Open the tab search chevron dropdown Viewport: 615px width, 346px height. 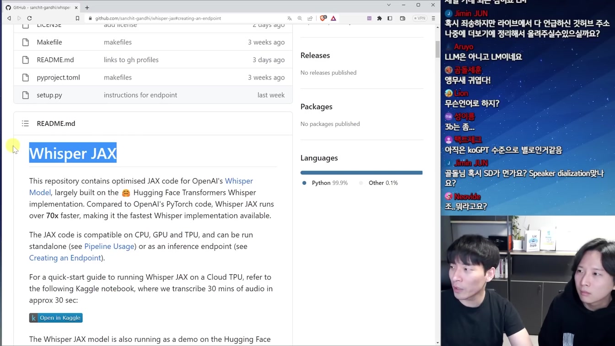pyautogui.click(x=389, y=5)
